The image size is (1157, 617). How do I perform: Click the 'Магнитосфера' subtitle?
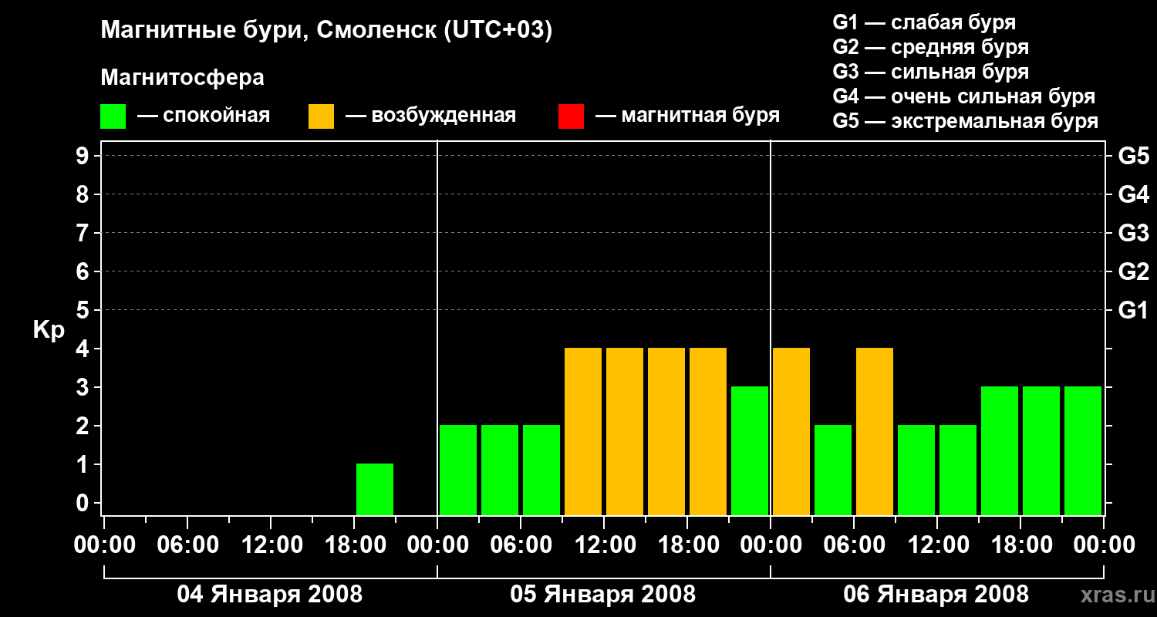pyautogui.click(x=183, y=78)
